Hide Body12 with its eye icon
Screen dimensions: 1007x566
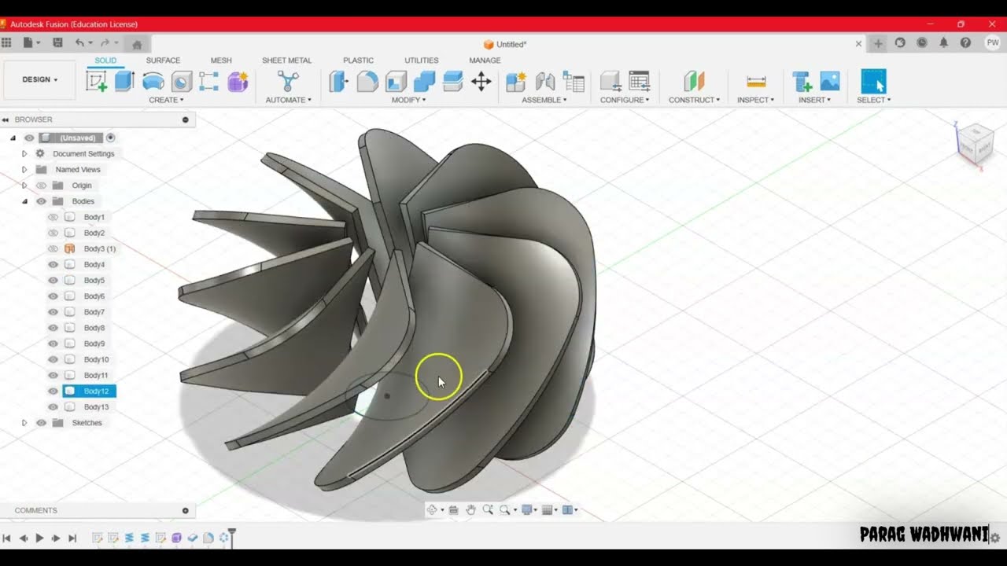coord(53,391)
